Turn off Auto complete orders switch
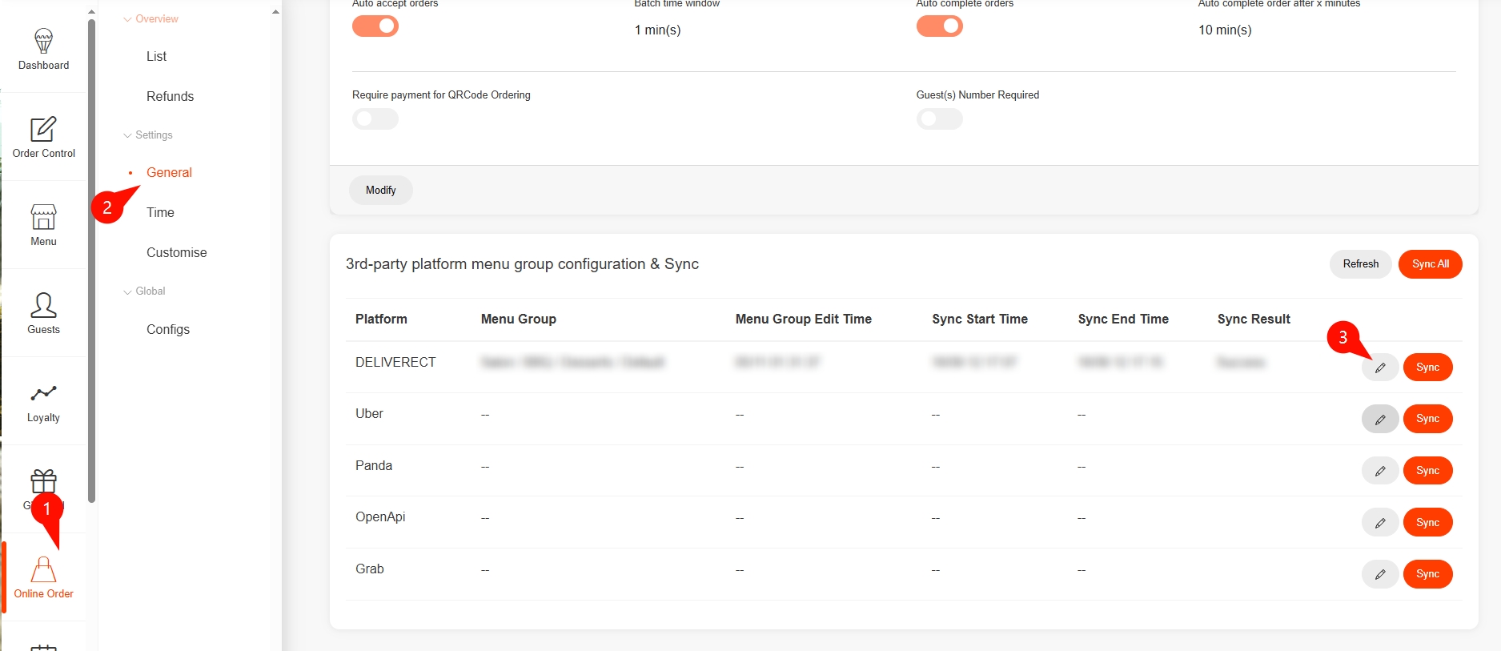The height and width of the screenshot is (651, 1501). tap(939, 26)
